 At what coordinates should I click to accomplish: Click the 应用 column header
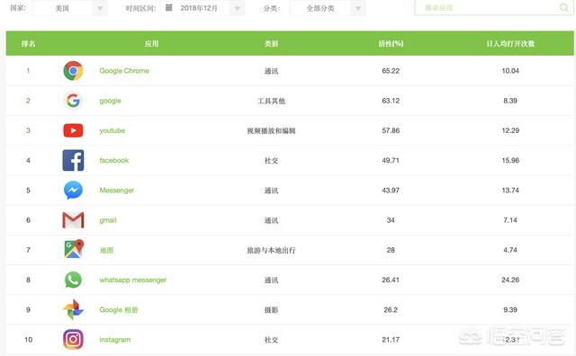click(151, 43)
